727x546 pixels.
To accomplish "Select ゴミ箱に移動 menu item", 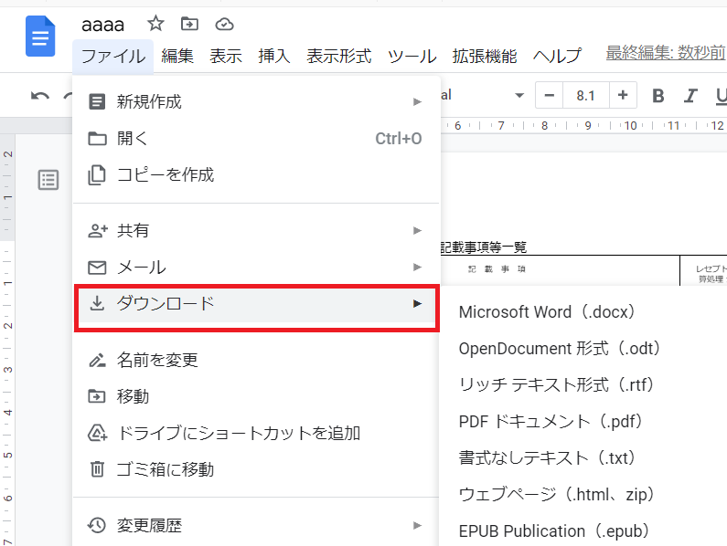I will tap(256, 469).
